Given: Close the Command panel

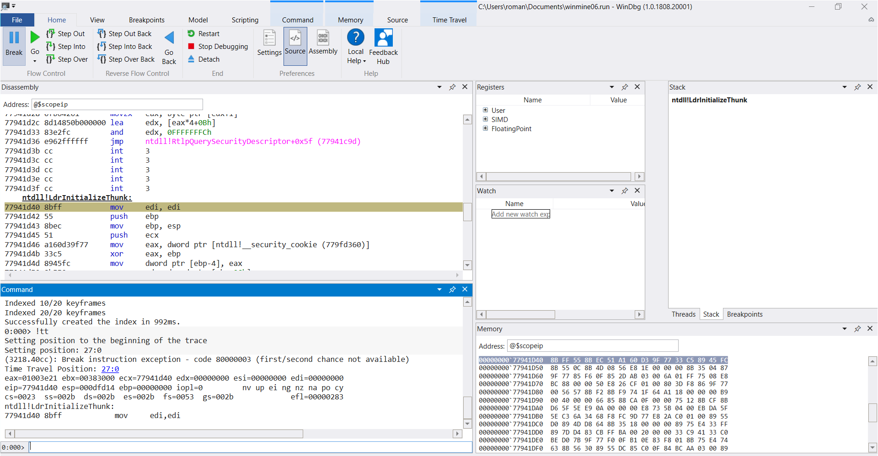Looking at the screenshot, I should pos(465,289).
